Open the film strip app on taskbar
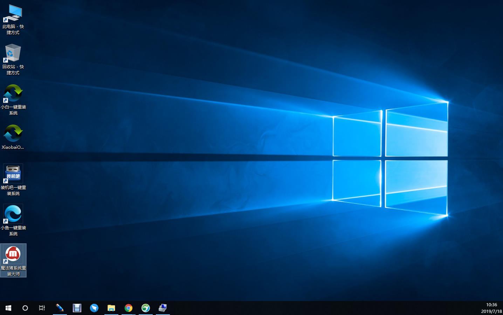503x315 pixels. point(77,308)
